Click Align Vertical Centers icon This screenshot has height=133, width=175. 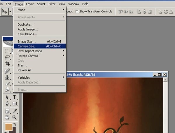pyautogui.click(x=126, y=11)
